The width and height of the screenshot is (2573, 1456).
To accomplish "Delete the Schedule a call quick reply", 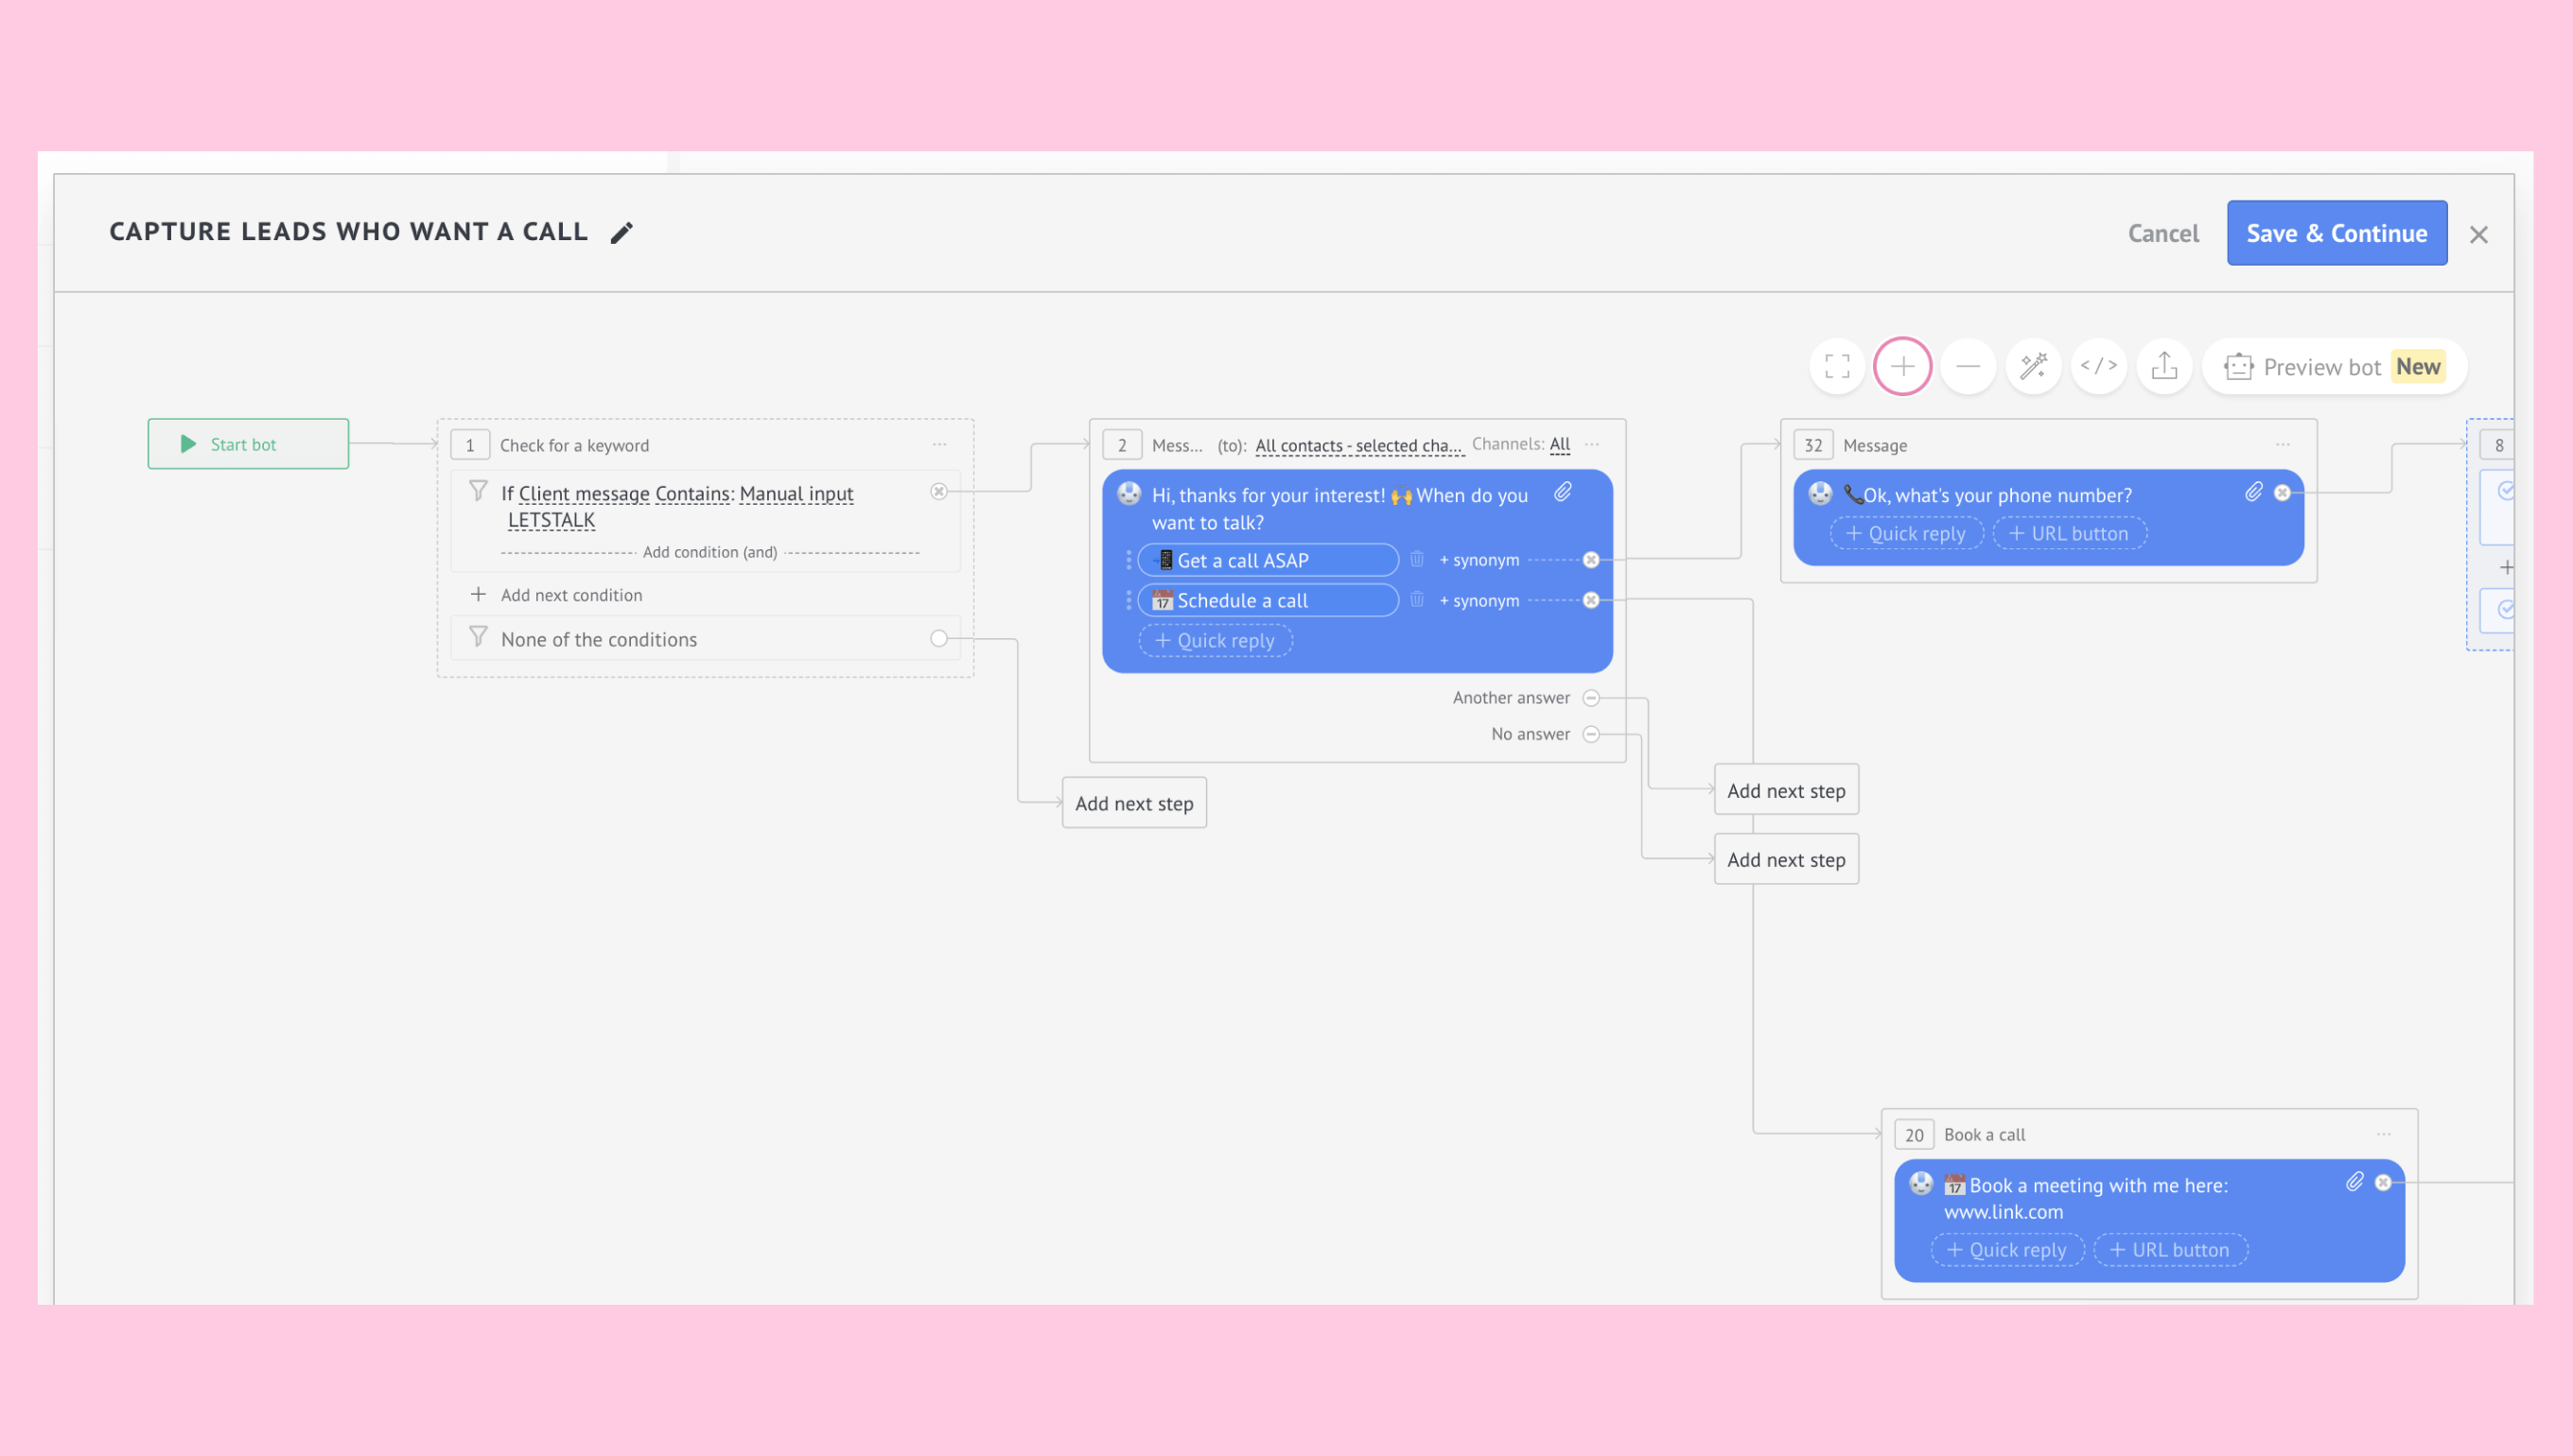I will click(1416, 600).
